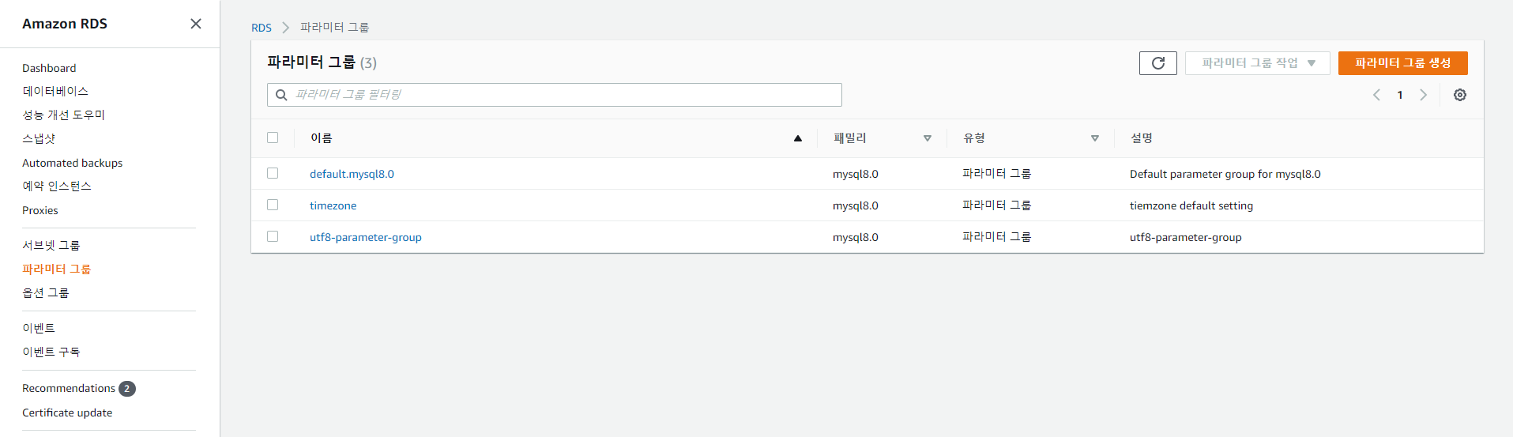Refresh the parameter group list

[1158, 63]
